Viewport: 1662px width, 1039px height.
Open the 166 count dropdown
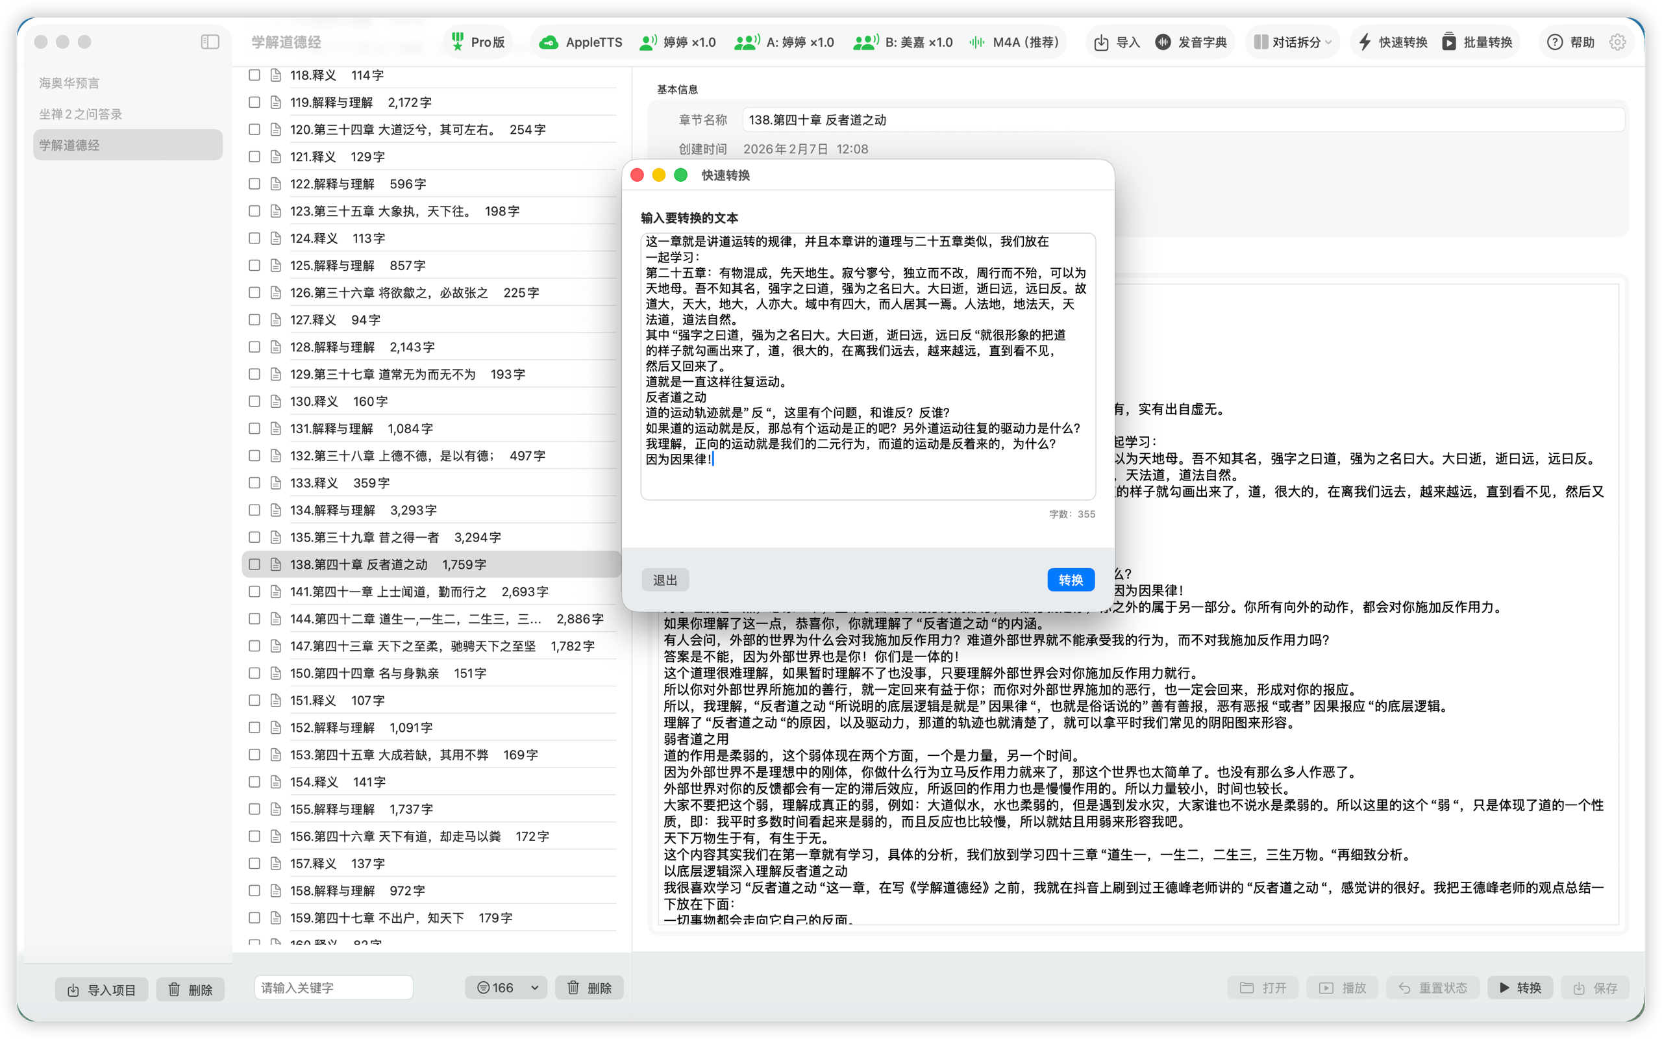(507, 988)
